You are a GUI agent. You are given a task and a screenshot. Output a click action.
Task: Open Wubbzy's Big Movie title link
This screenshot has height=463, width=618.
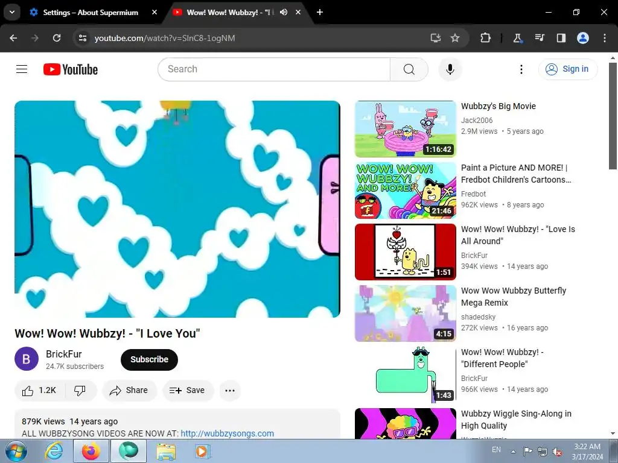[x=498, y=106]
